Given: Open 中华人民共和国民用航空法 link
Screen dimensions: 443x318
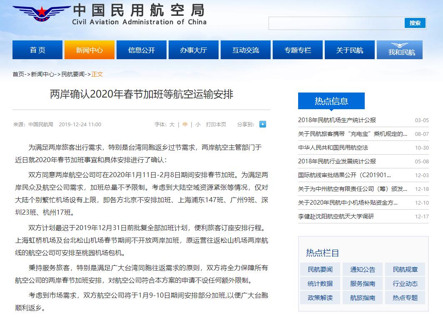Looking at the screenshot, I should (333, 148).
